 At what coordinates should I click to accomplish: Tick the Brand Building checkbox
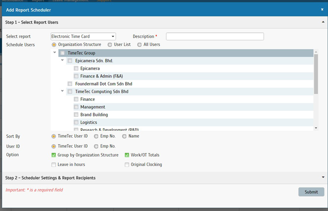76,115
